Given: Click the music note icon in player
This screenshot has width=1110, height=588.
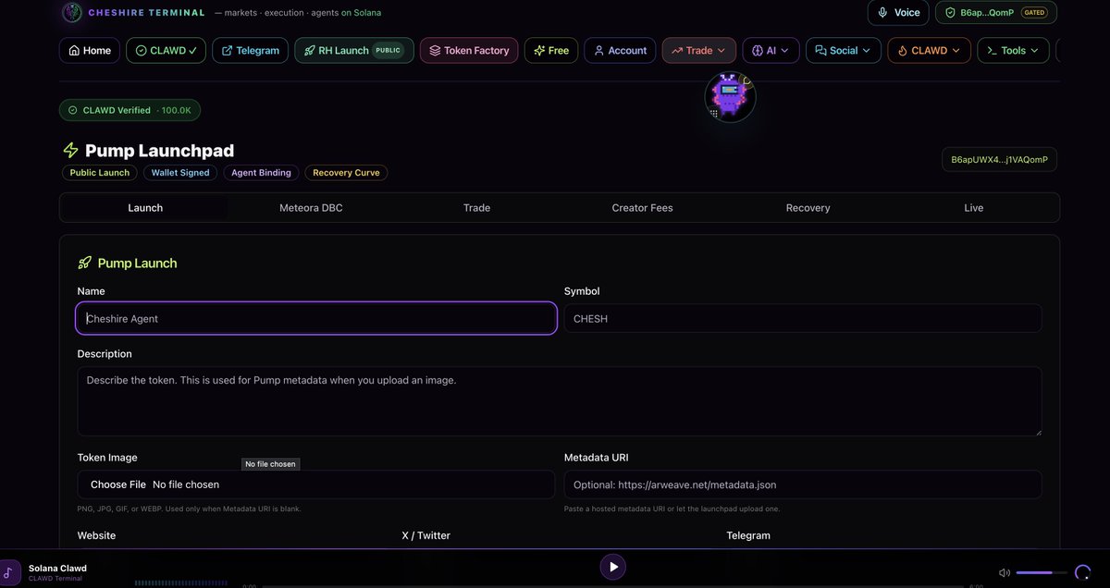Looking at the screenshot, I should (8, 572).
